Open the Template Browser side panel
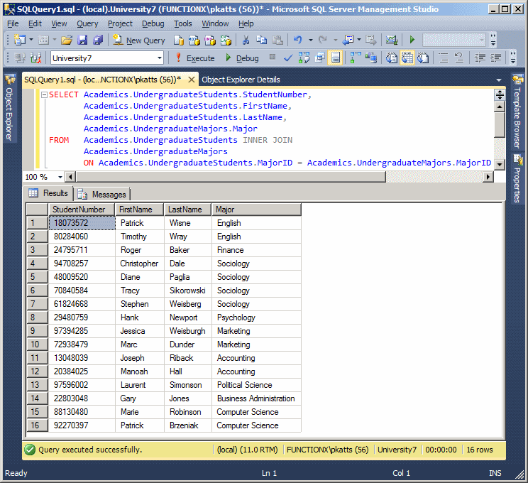The image size is (528, 483). pyautogui.click(x=517, y=112)
